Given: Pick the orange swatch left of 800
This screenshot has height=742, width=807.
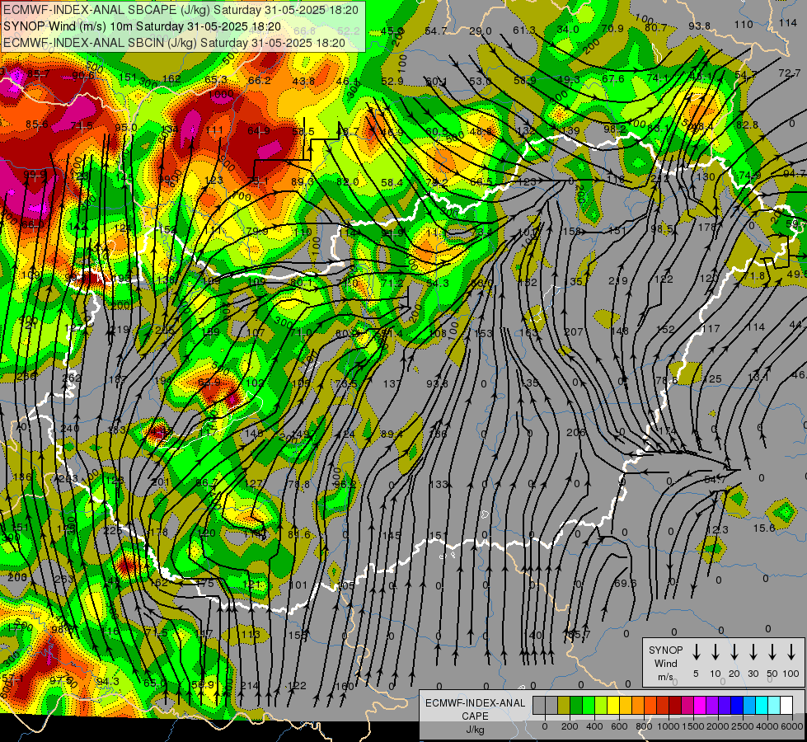Looking at the screenshot, I should (638, 706).
